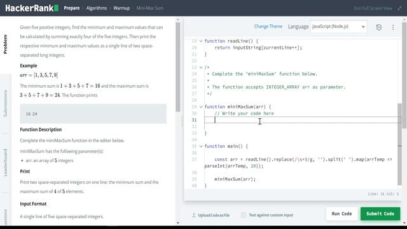Go to Algorithms breadcrumb
Image resolution: width=407 pixels, height=229 pixels.
[97, 8]
